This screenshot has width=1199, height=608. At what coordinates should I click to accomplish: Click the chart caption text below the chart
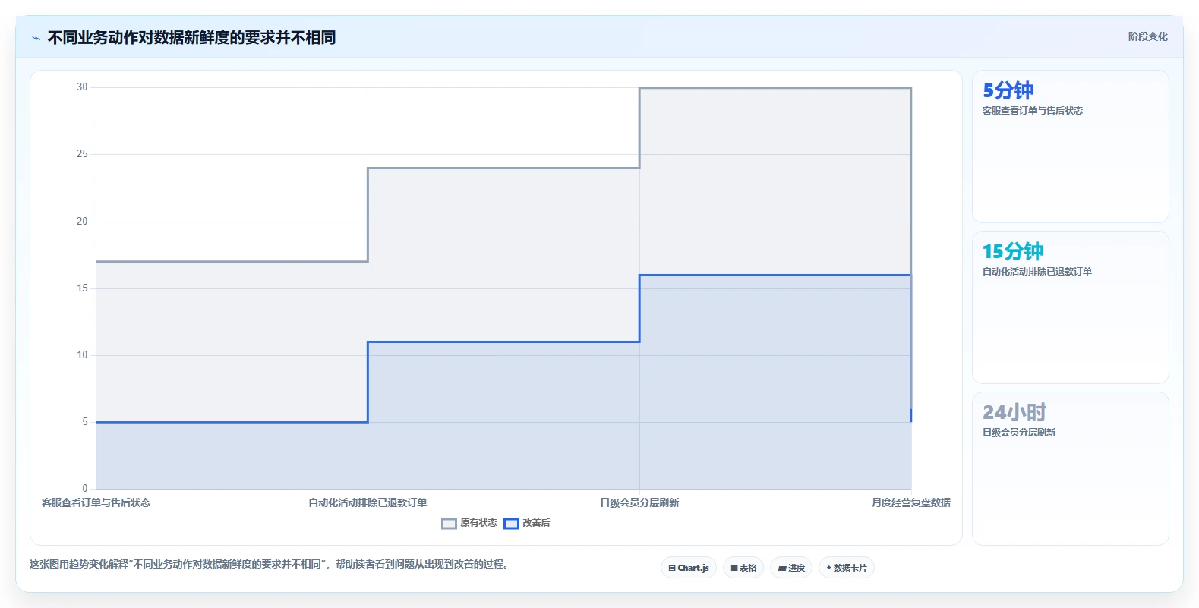point(270,565)
